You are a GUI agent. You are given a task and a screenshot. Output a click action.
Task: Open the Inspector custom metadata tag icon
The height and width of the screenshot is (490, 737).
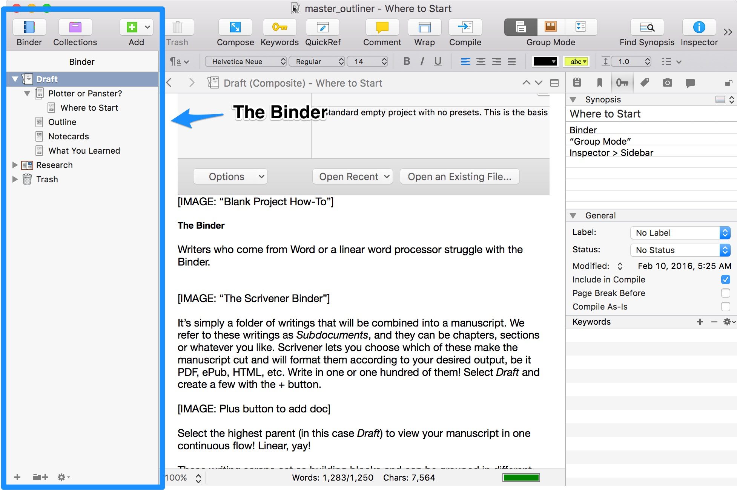pyautogui.click(x=645, y=82)
